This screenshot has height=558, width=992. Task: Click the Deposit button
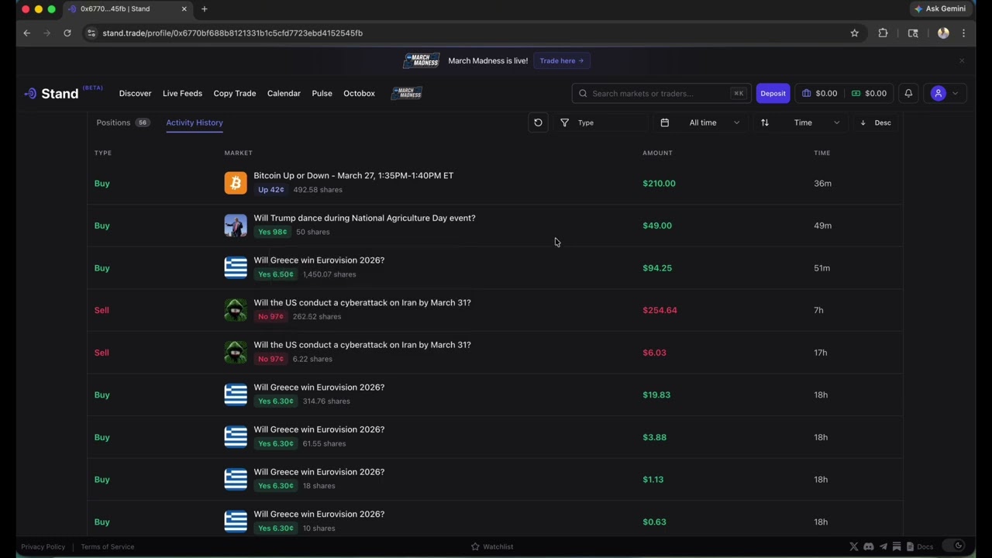coord(773,93)
